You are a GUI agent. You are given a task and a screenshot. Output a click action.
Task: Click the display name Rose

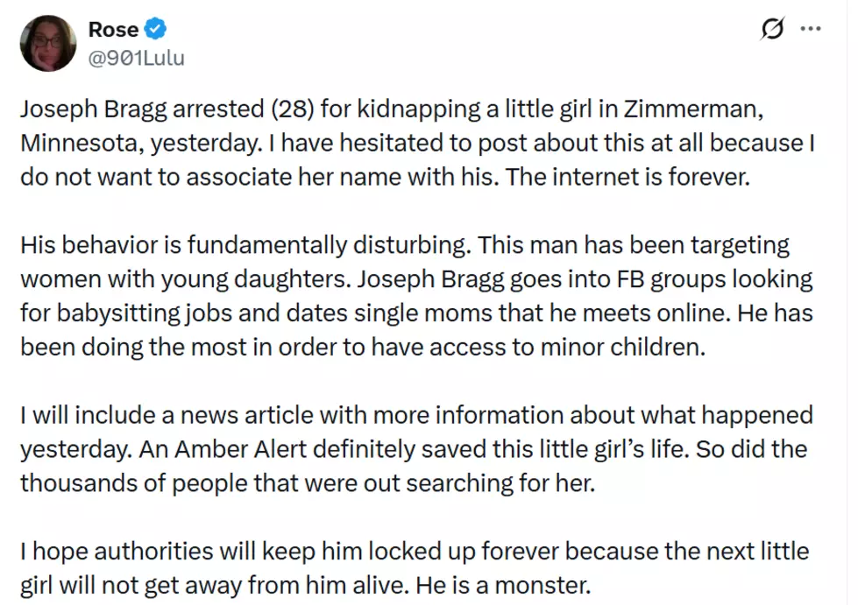pos(113,30)
